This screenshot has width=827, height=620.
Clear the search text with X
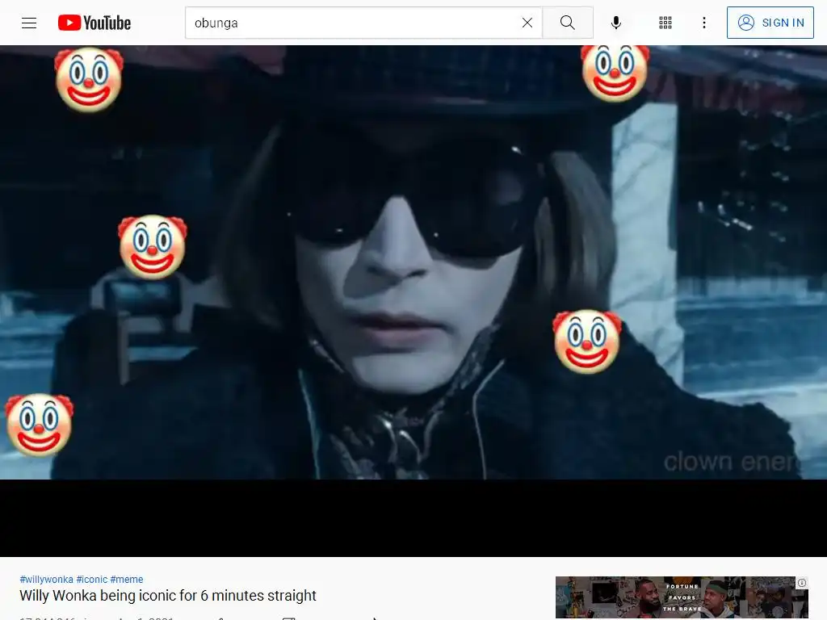click(527, 23)
